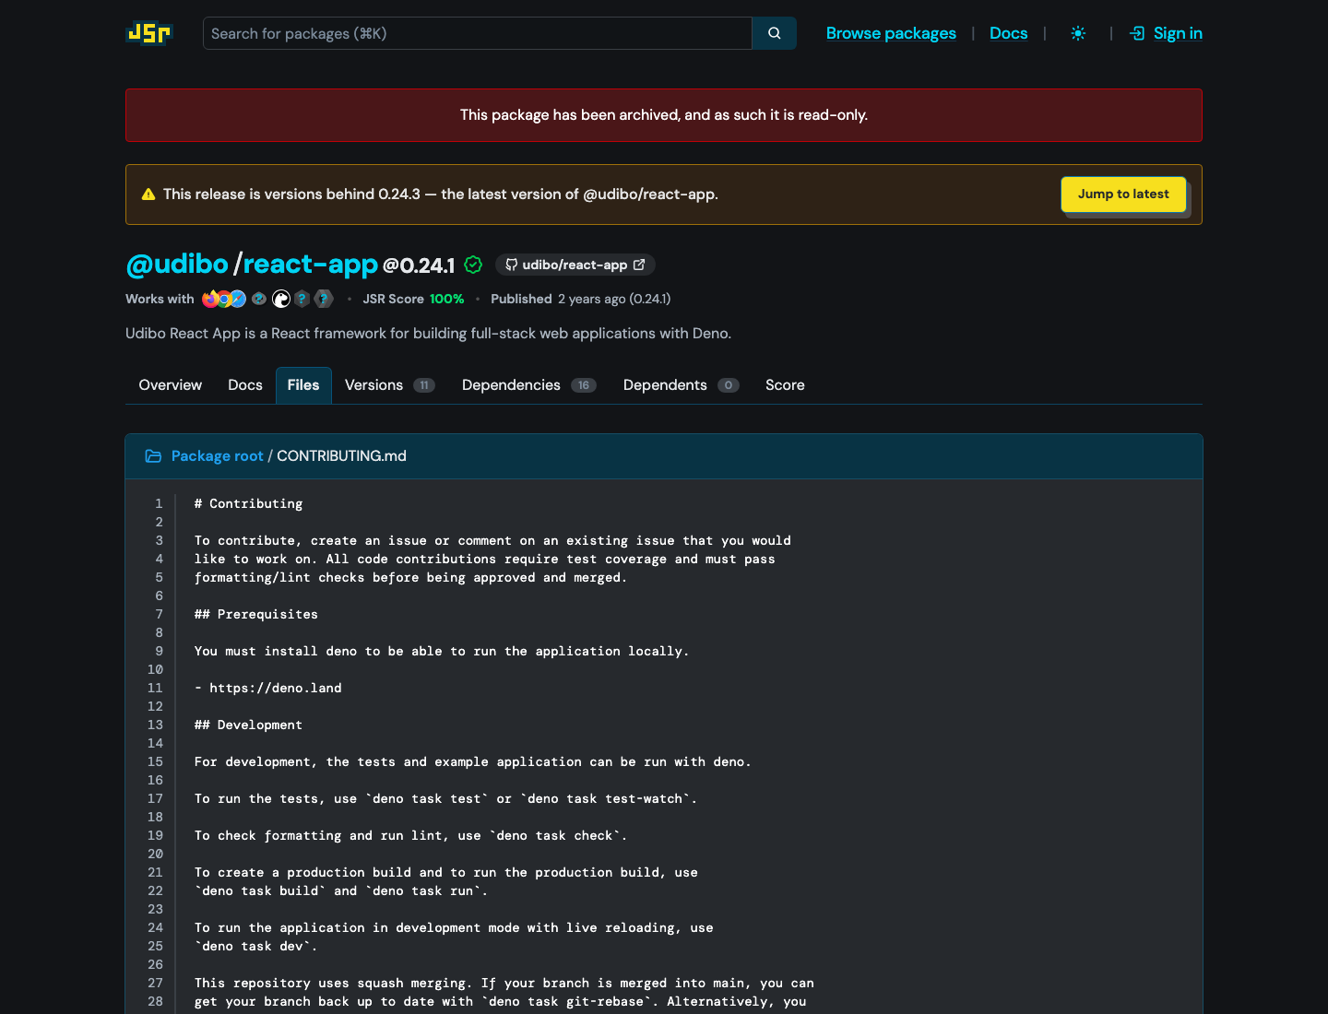Switch to the Overview tab
The height and width of the screenshot is (1014, 1328).
click(171, 385)
